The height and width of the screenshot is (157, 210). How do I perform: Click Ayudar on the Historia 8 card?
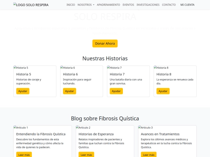(x=163, y=91)
